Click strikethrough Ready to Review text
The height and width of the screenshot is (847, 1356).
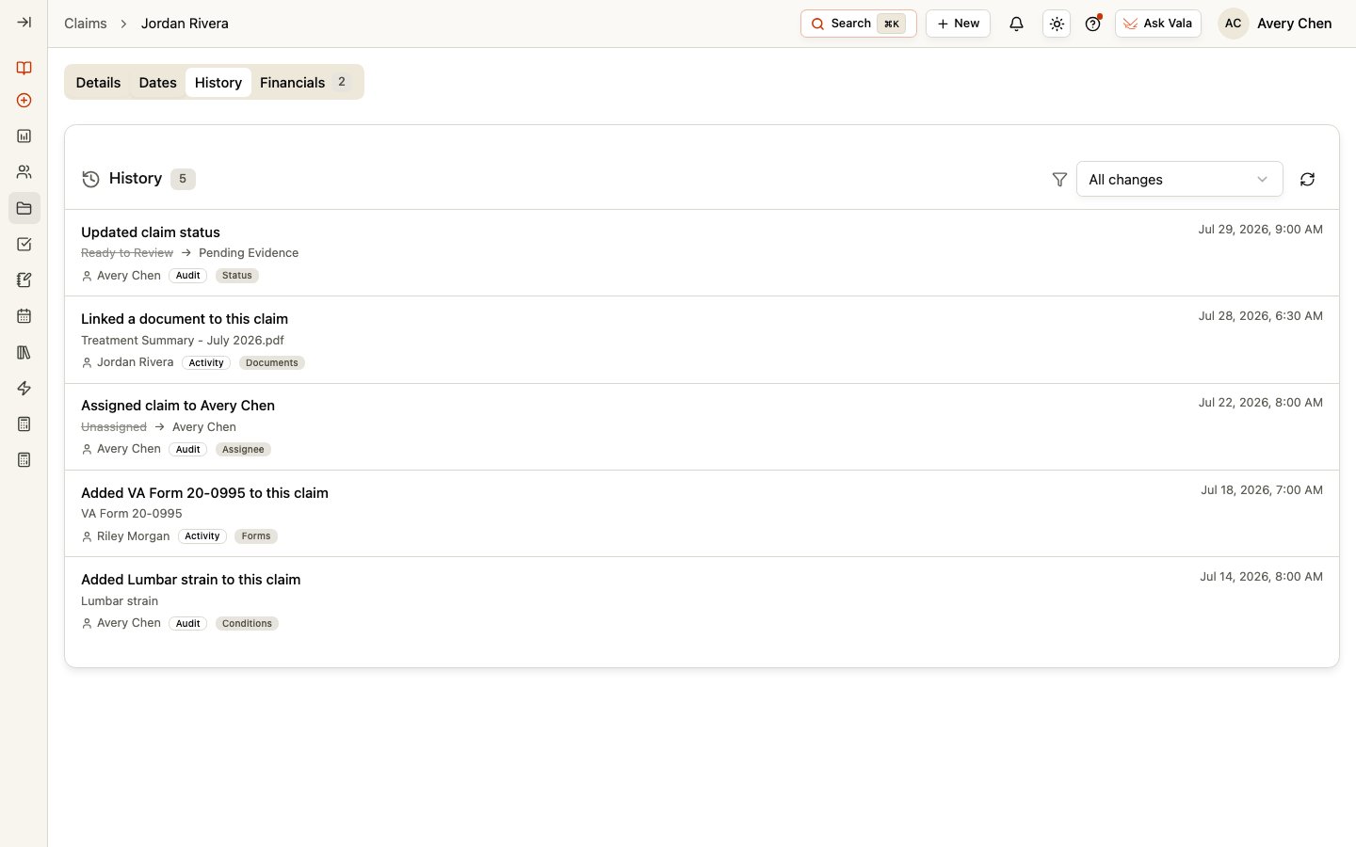point(127,253)
